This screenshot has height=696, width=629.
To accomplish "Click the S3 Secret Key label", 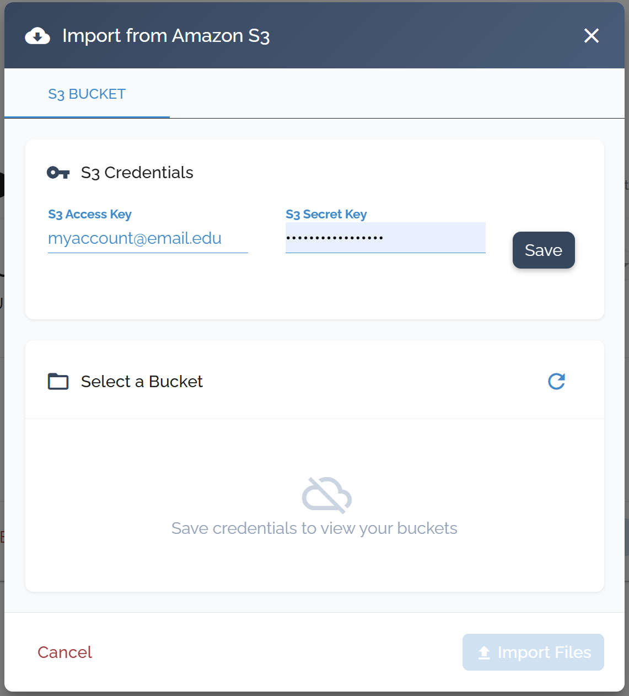I will click(x=326, y=214).
